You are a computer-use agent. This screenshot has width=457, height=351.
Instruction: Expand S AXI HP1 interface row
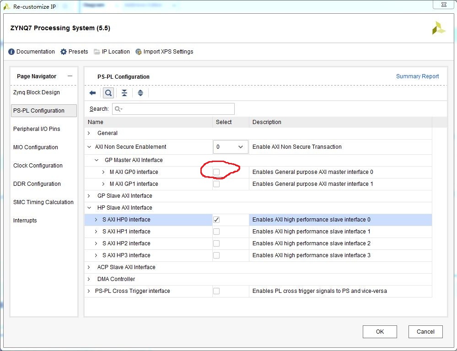[x=96, y=232]
